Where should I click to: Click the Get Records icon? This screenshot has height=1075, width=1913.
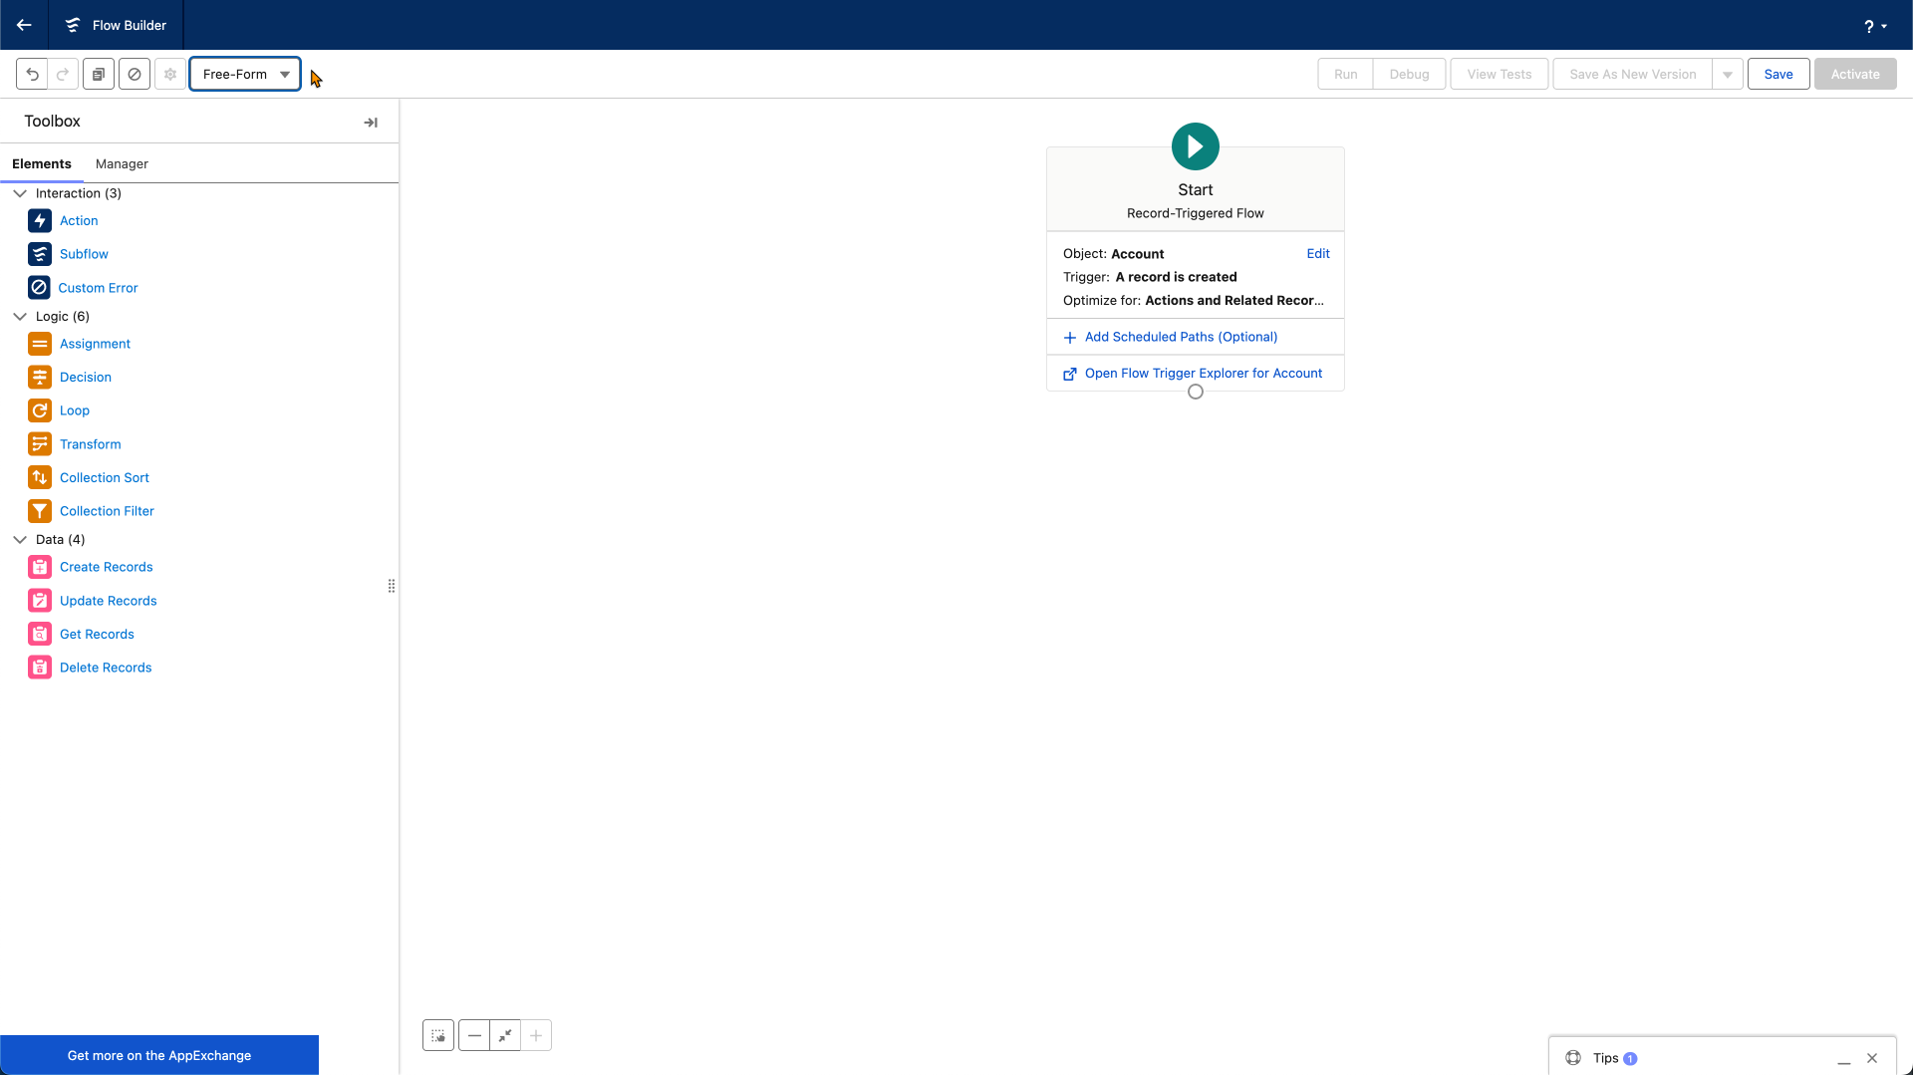pos(40,635)
